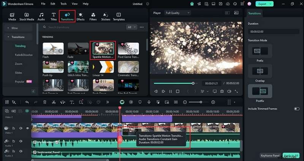Screen dimensions: 304x161
Task: Click the Duration value field
Action: coord(273,31)
